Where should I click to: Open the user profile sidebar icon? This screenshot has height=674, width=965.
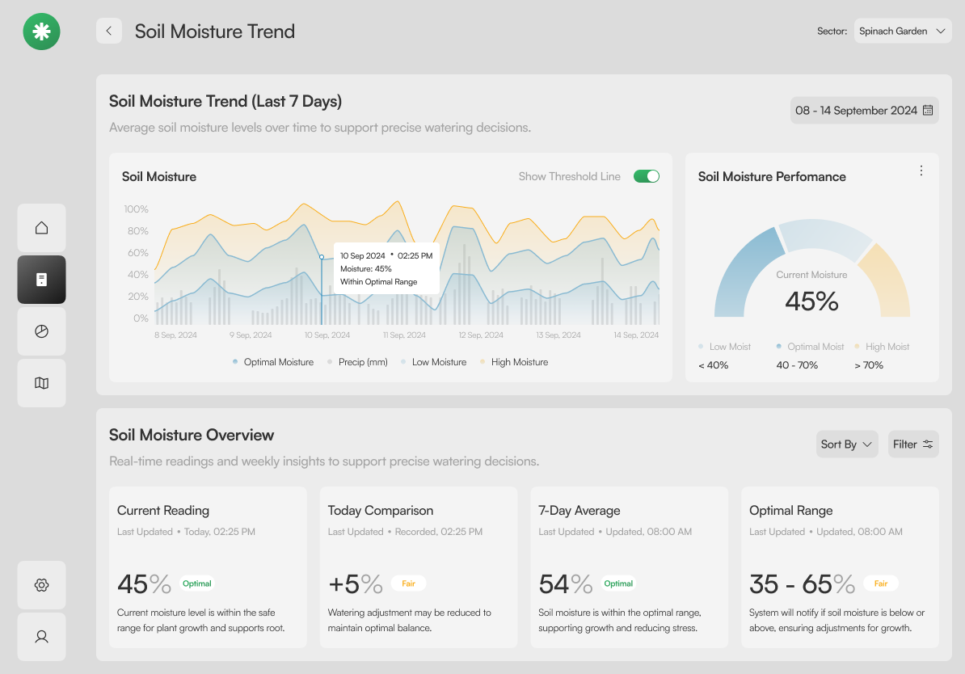coord(41,637)
